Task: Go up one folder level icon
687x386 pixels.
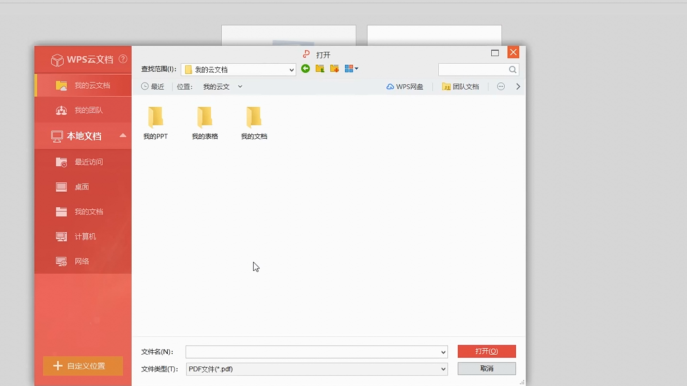Action: [x=320, y=69]
